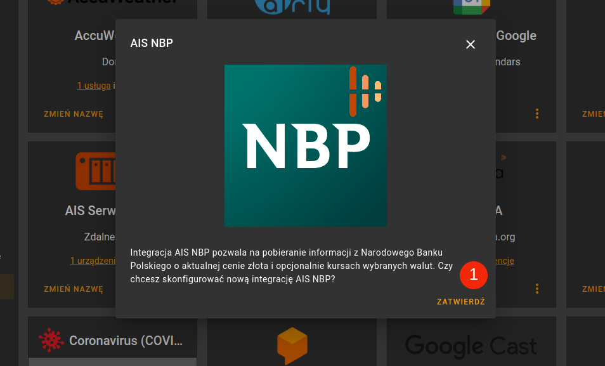The width and height of the screenshot is (605, 366).
Task: Close the AIS NBP dialog
Action: [471, 44]
